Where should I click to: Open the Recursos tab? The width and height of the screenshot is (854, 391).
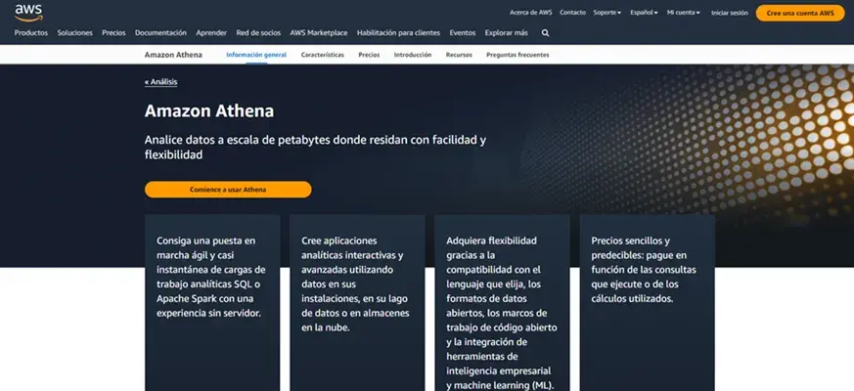click(459, 55)
